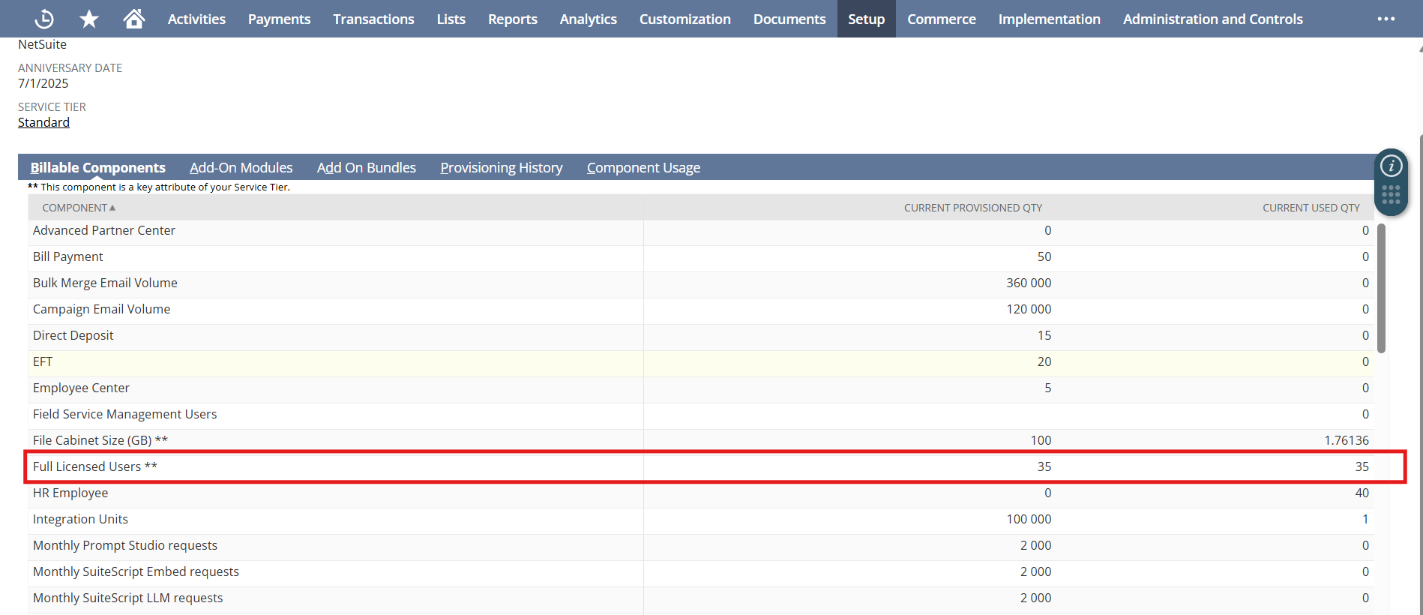Open the Transactions menu
This screenshot has width=1423, height=615.
373,19
